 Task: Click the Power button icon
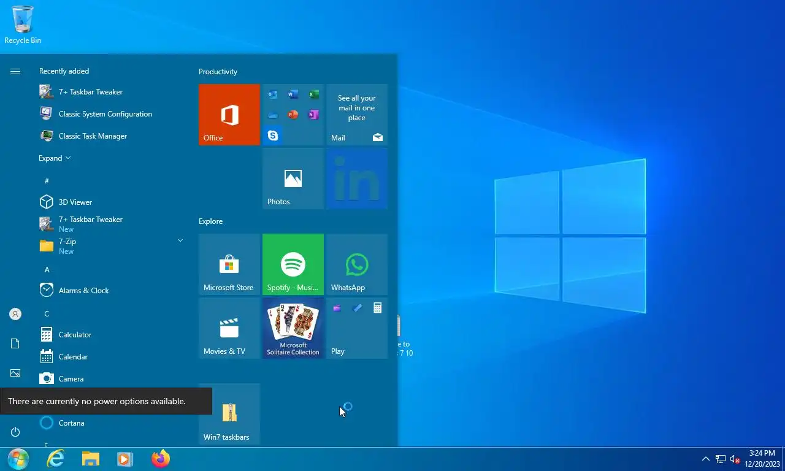pyautogui.click(x=15, y=432)
